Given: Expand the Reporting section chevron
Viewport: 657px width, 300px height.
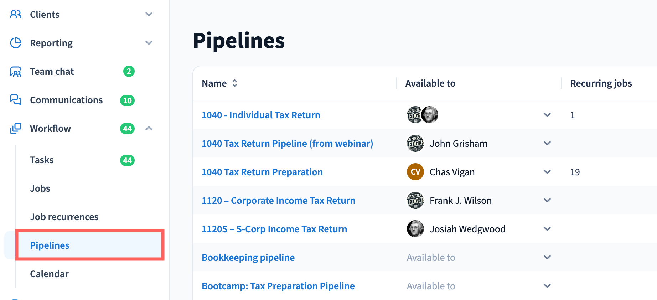Looking at the screenshot, I should click(x=149, y=43).
